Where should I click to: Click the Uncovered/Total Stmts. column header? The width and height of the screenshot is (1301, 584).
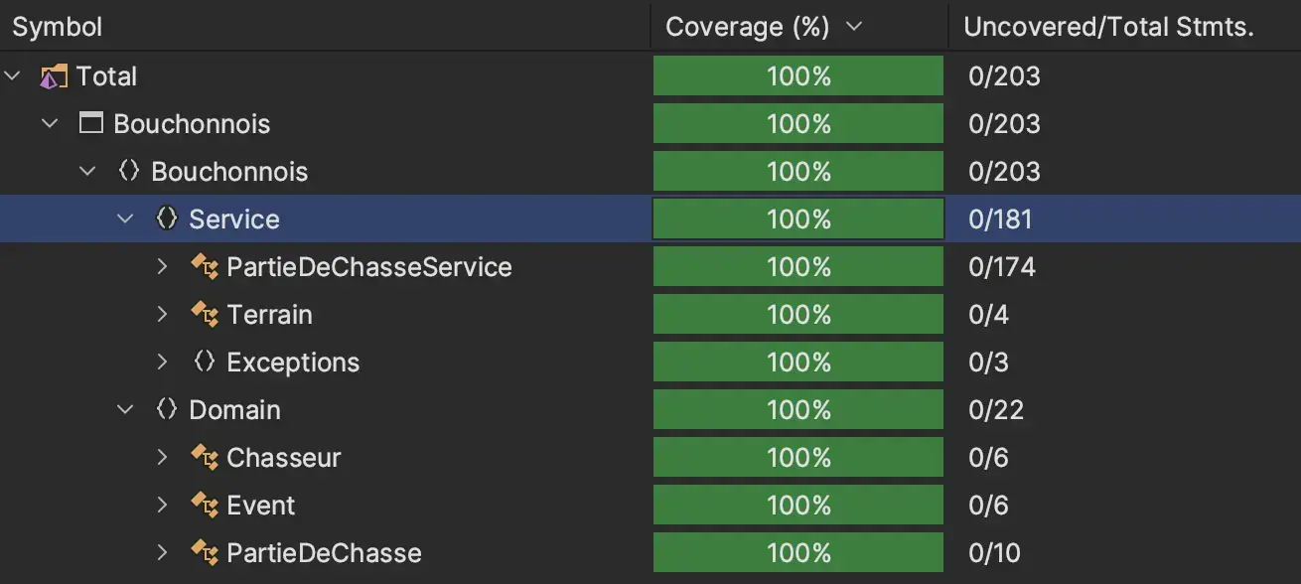tap(1108, 27)
